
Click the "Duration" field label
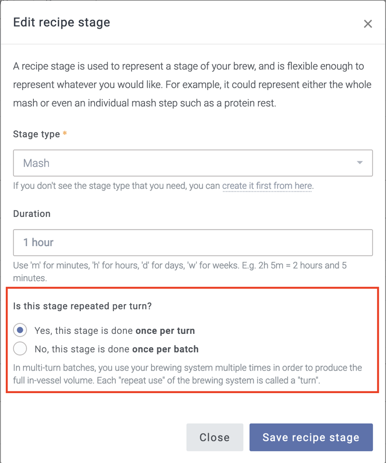(32, 214)
